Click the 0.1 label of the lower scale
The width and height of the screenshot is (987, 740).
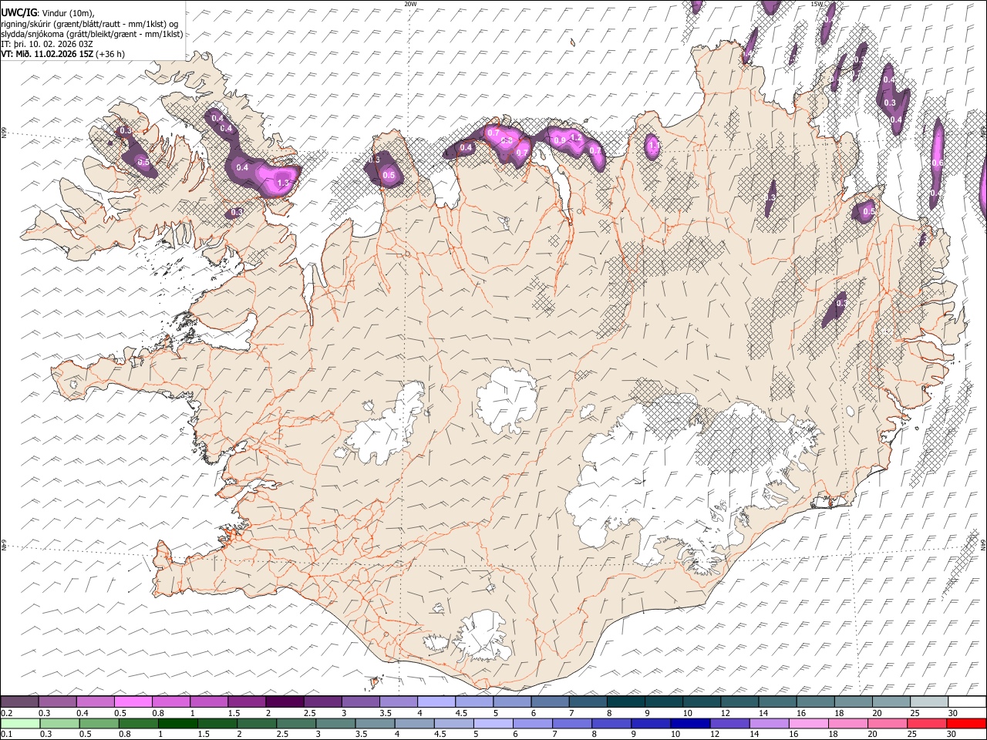tap(7, 734)
